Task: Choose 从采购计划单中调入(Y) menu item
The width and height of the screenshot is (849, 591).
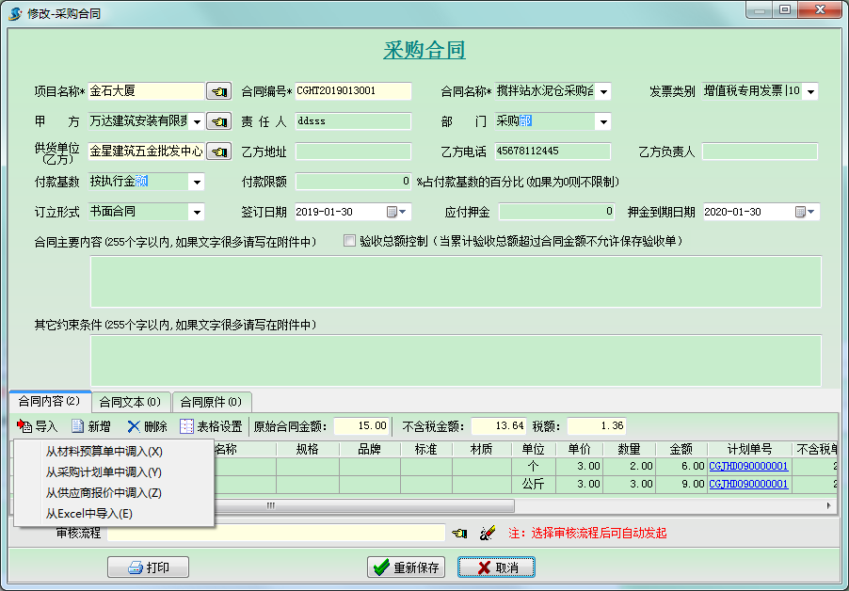Action: point(114,471)
